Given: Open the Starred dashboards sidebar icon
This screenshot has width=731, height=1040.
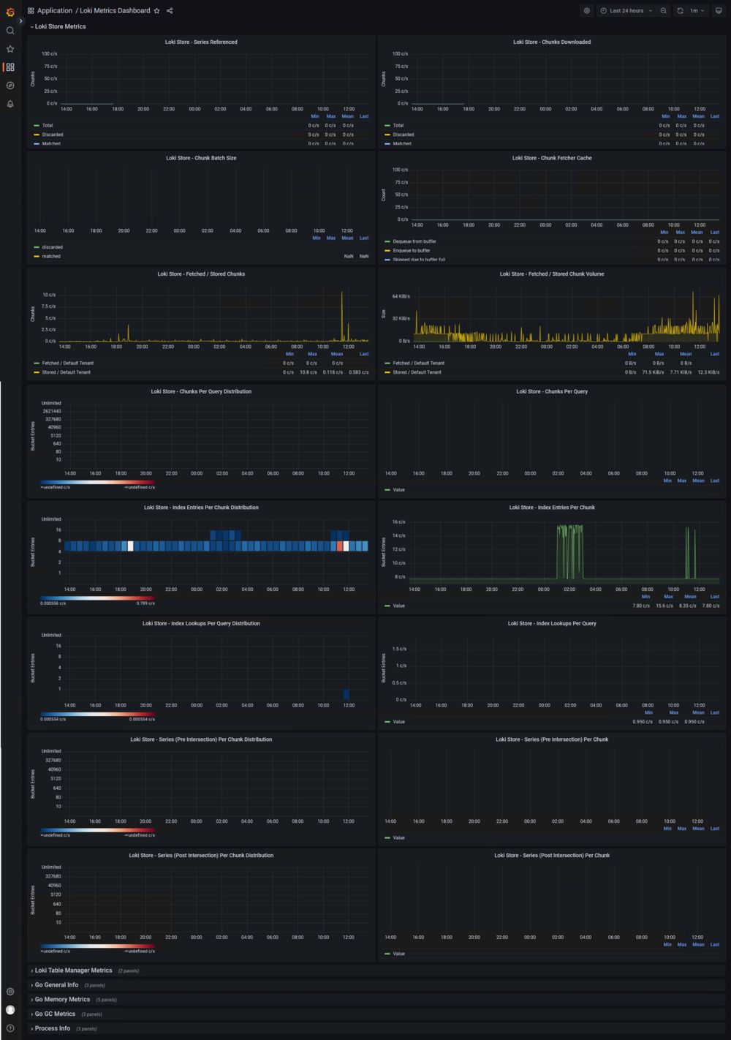Looking at the screenshot, I should pyautogui.click(x=10, y=49).
